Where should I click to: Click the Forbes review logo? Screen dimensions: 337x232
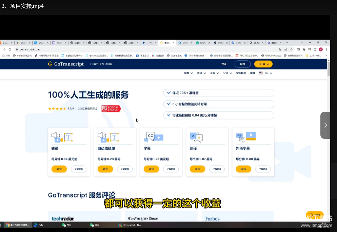click(x=212, y=218)
